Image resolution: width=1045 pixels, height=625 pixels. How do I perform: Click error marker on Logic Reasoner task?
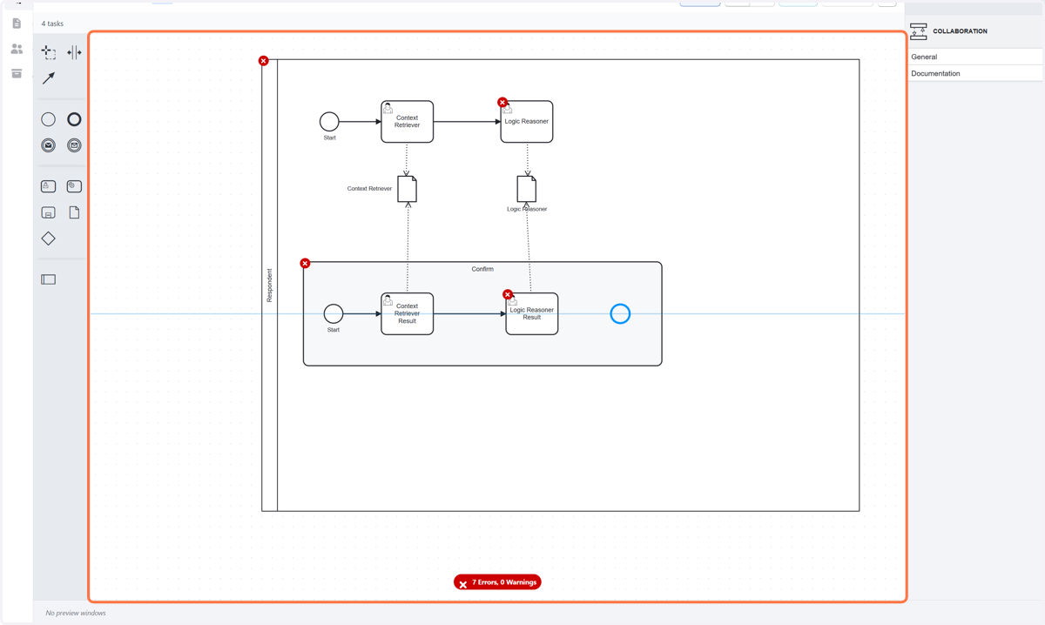click(x=502, y=103)
